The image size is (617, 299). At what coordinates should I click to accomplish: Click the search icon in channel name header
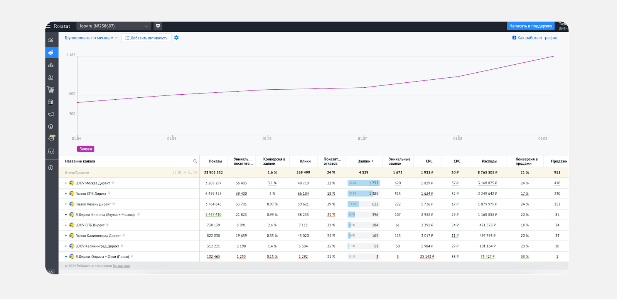(195, 161)
